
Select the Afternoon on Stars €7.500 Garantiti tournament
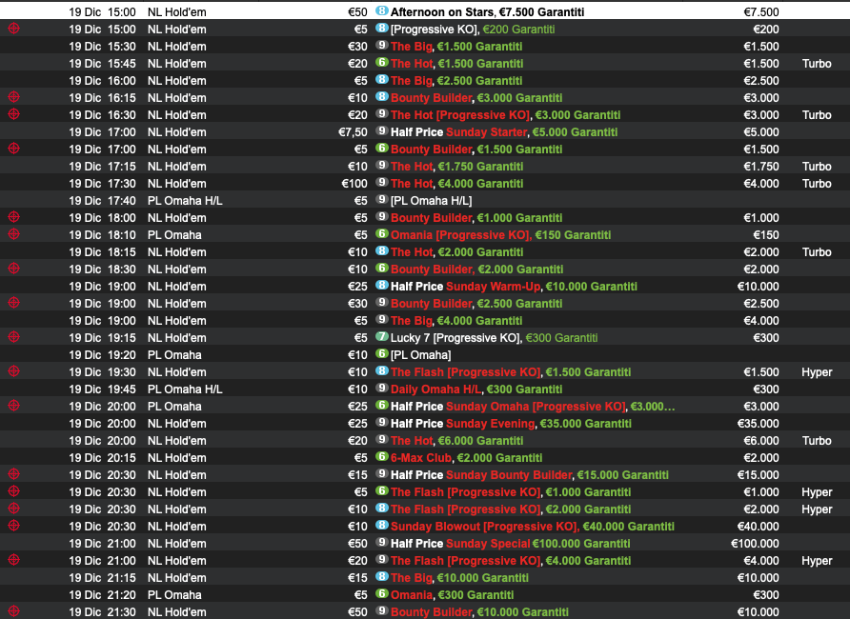pyautogui.click(x=487, y=12)
